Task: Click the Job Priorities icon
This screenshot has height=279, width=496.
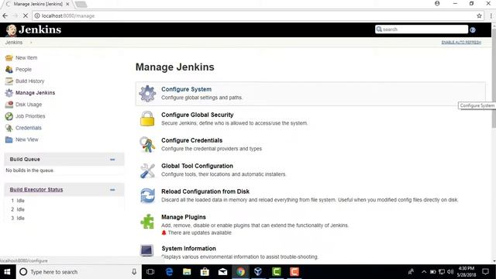Action: 9,116
